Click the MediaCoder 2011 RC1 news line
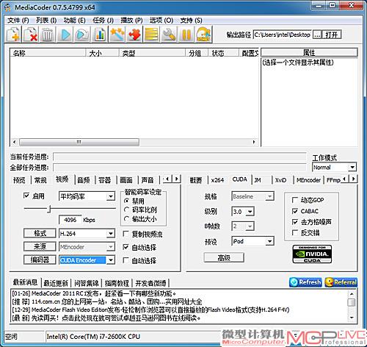Viewport: 367px width, 347px height. click(x=94, y=293)
